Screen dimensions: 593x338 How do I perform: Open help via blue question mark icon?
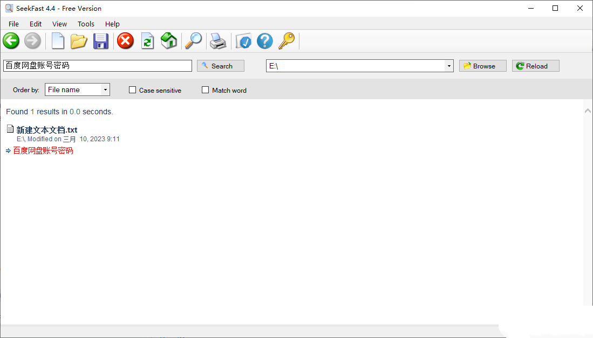point(265,41)
